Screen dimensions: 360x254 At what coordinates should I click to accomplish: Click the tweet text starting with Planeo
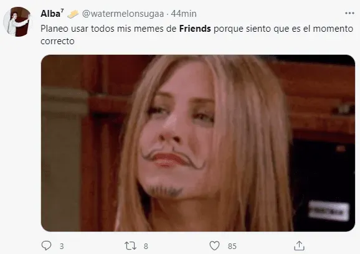point(197,35)
